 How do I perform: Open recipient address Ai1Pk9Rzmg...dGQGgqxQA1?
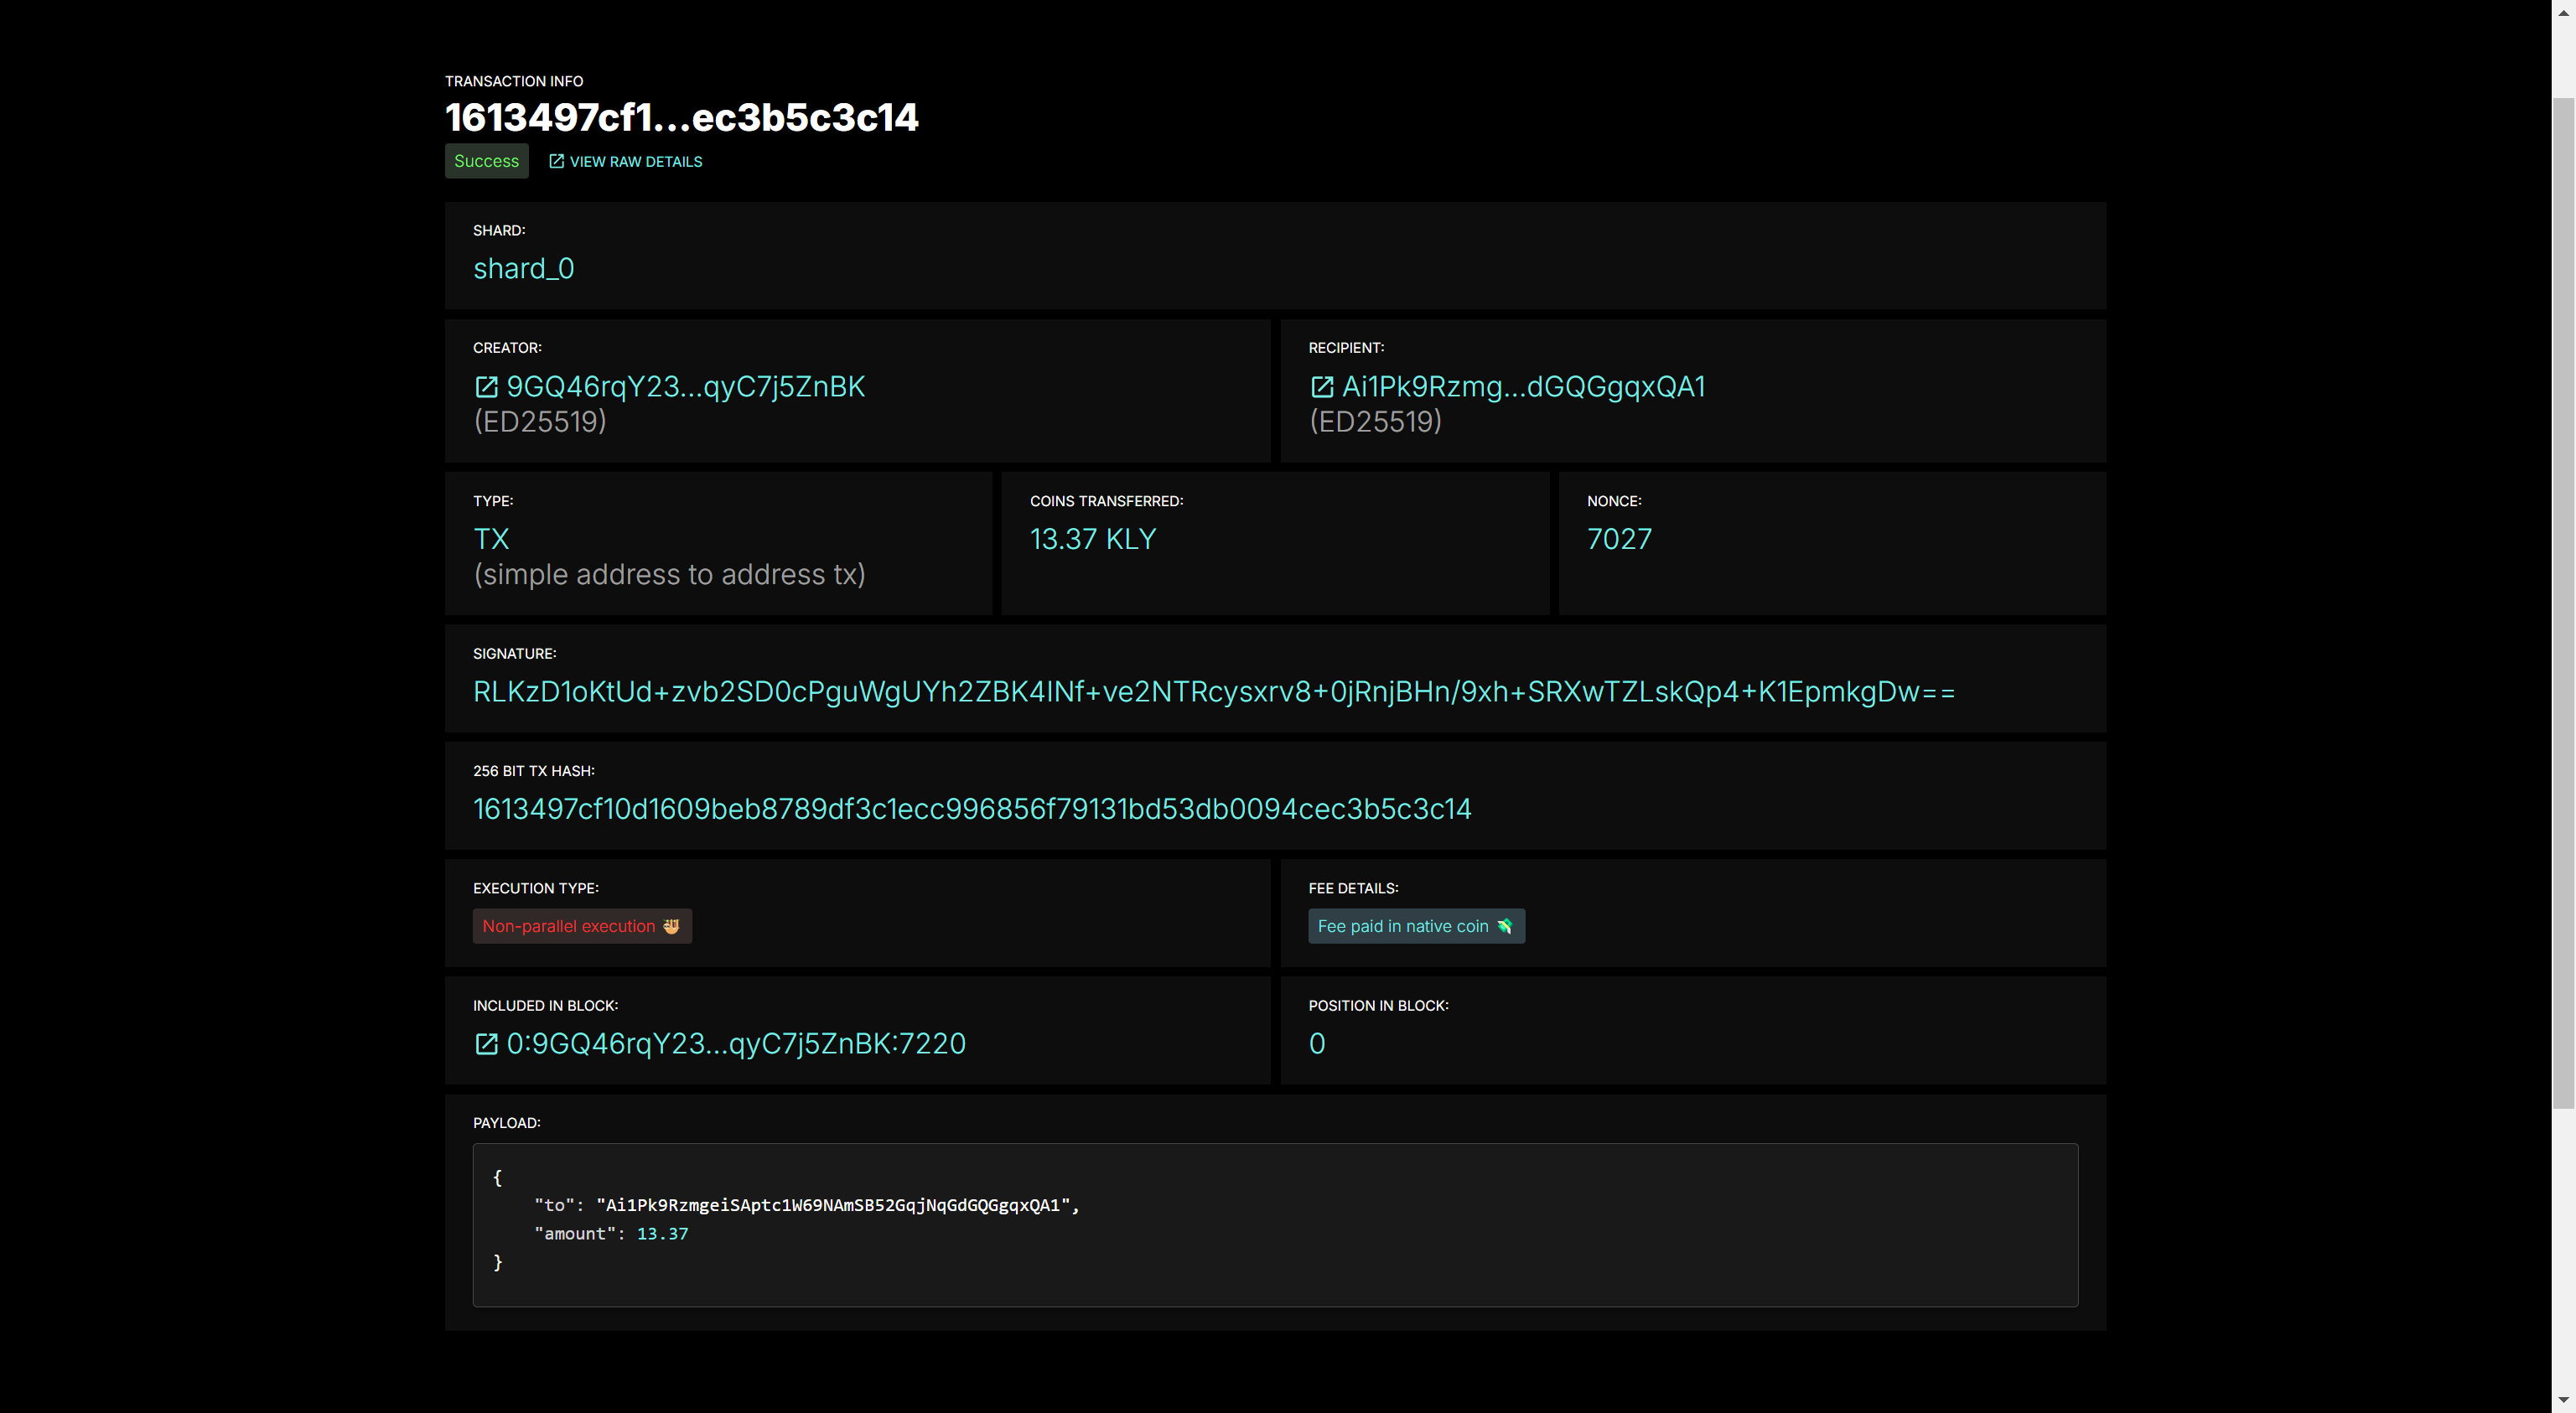(x=1522, y=387)
